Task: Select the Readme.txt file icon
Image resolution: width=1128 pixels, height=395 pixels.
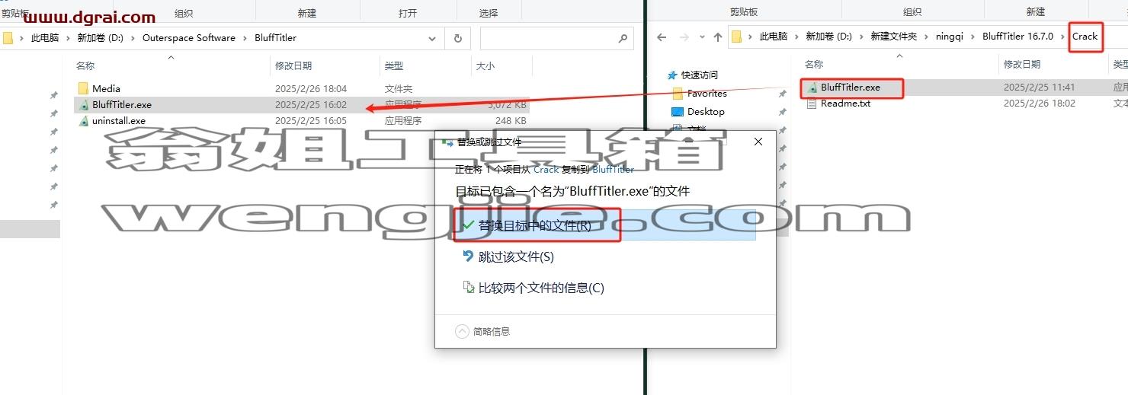Action: [x=812, y=104]
